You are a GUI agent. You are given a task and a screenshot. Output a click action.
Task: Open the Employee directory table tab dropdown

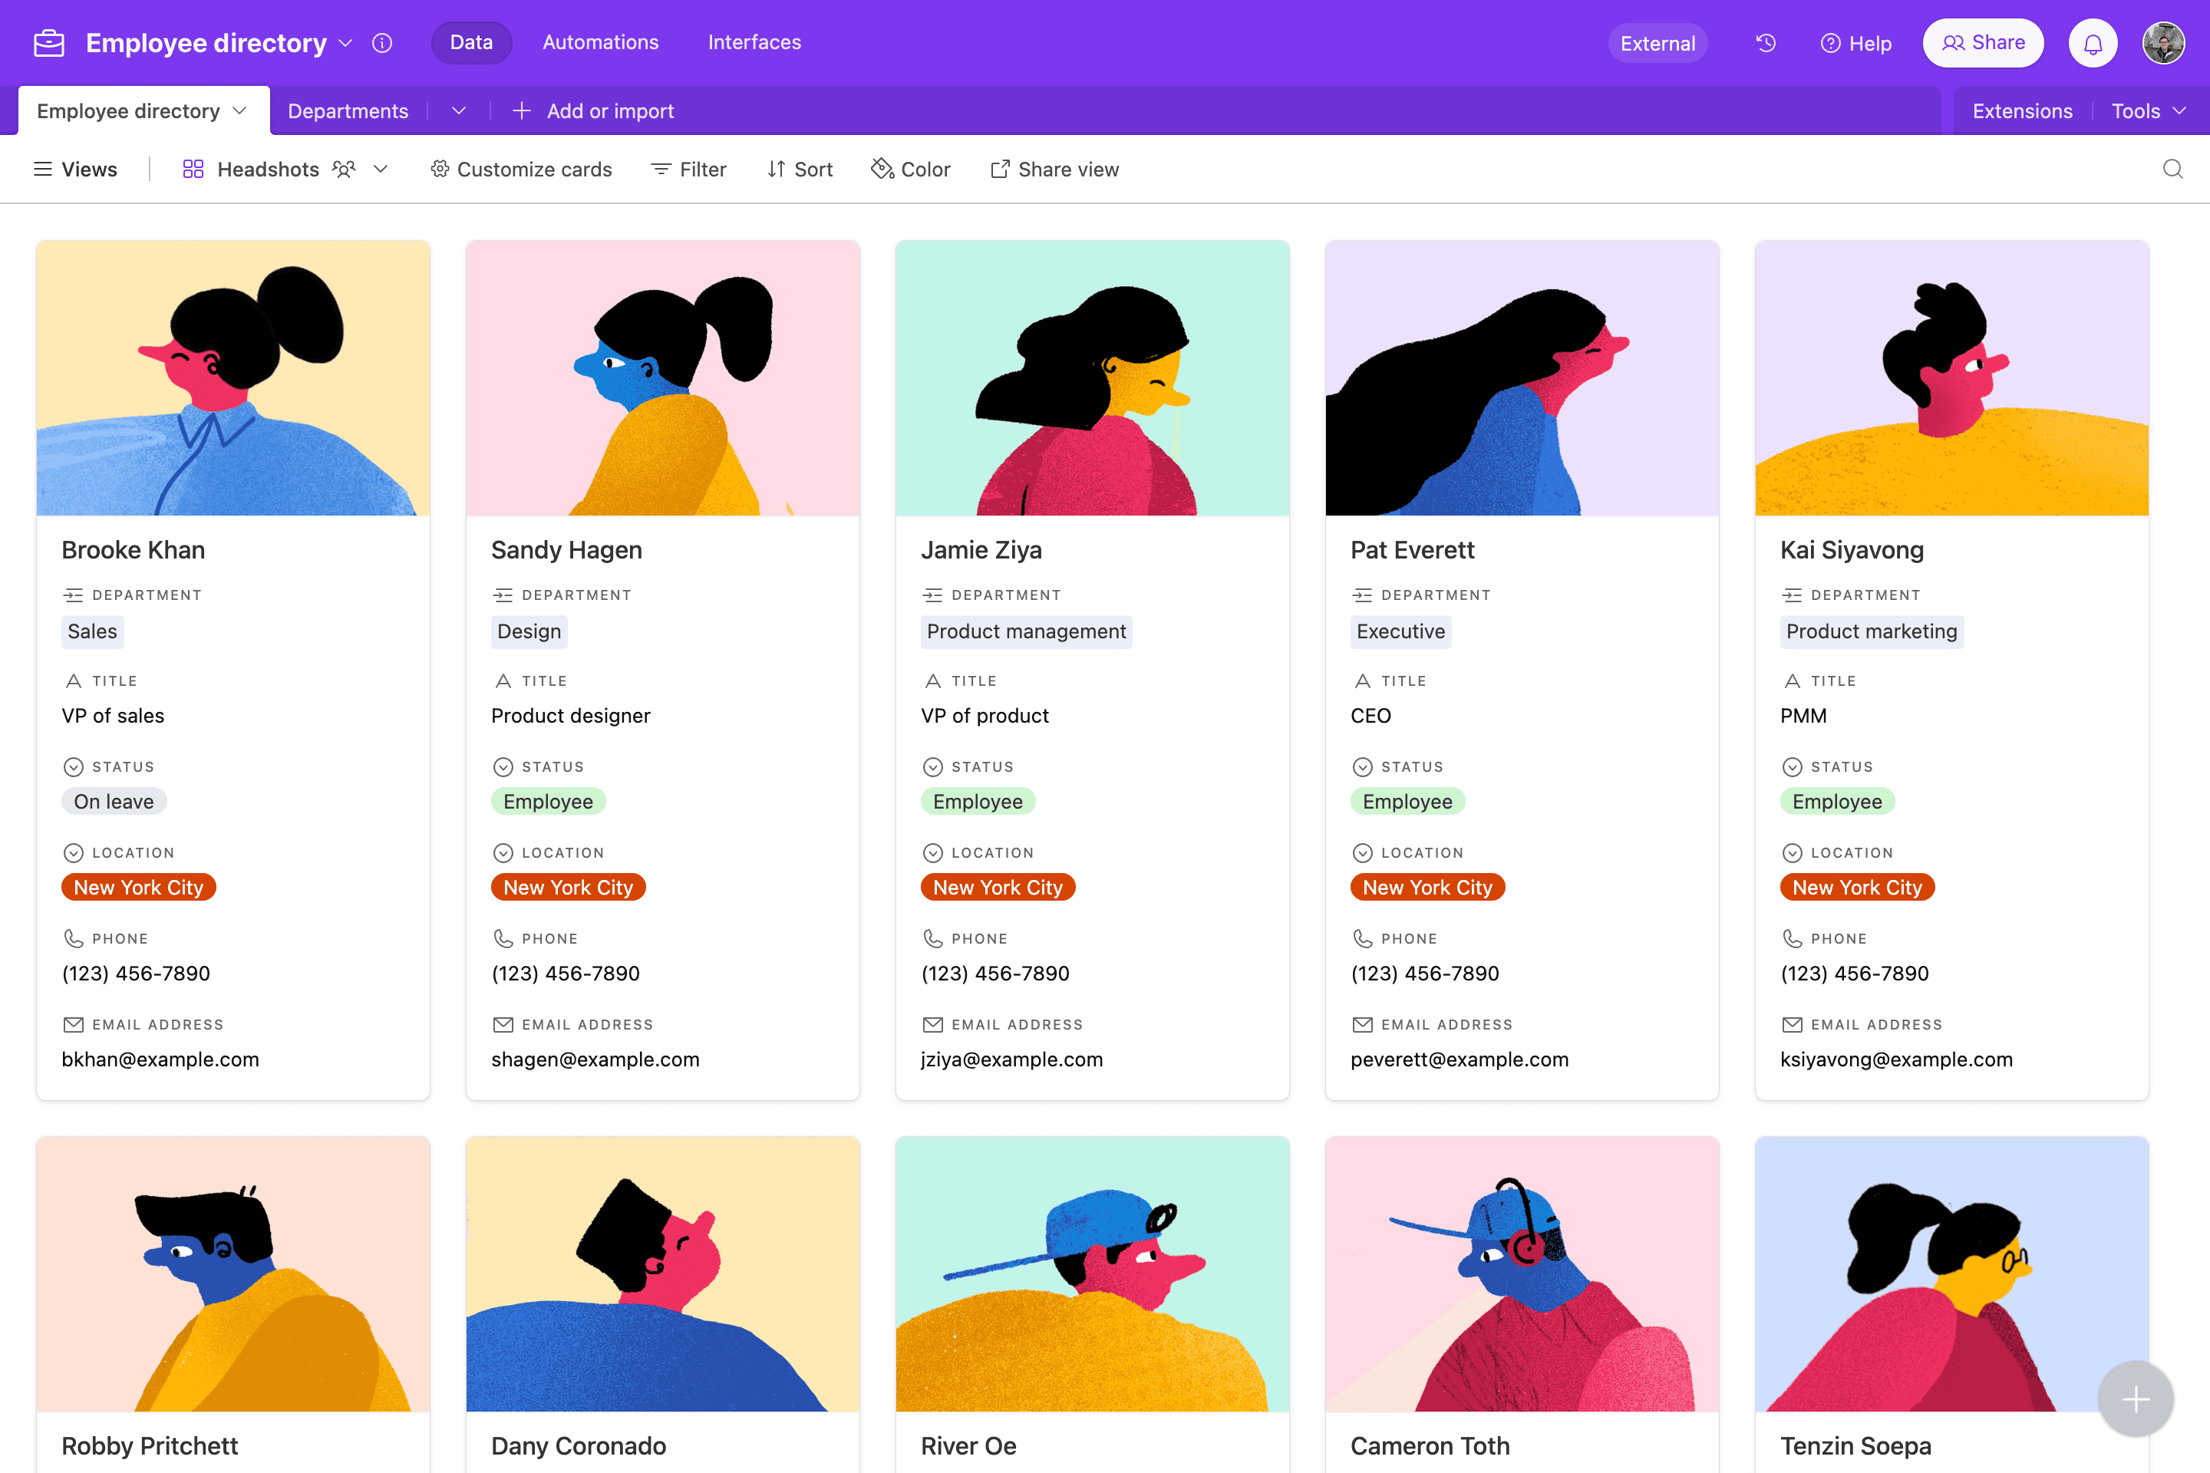[239, 110]
